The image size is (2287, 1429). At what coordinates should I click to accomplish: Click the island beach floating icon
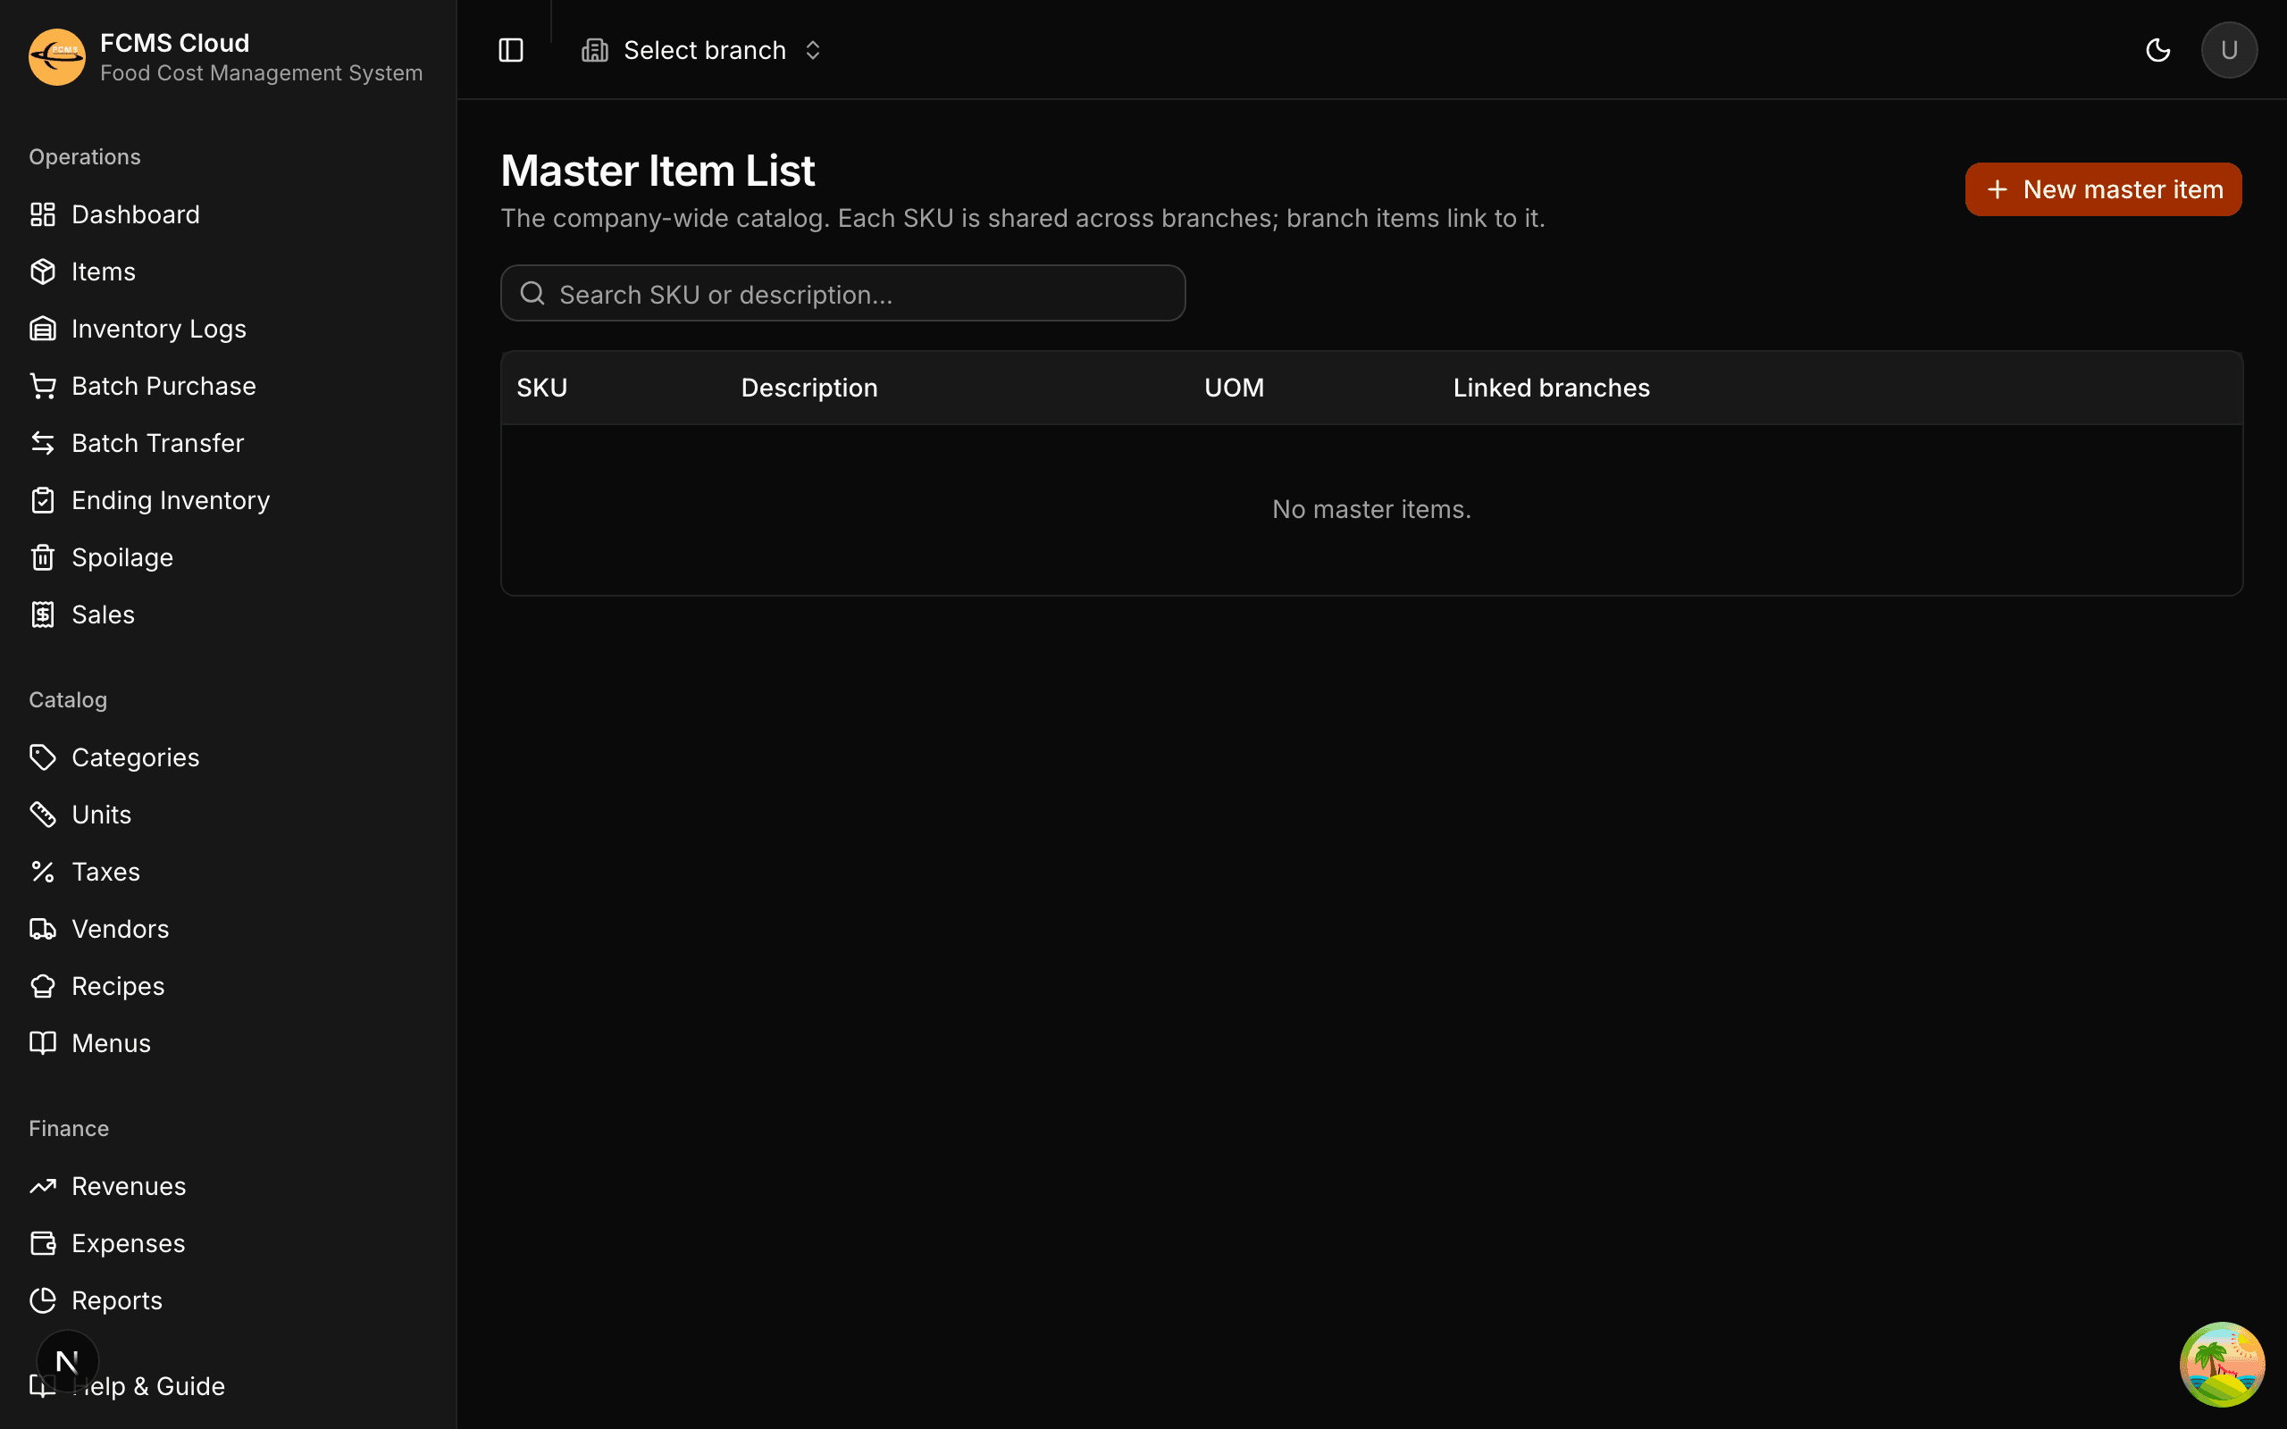click(x=2222, y=1365)
